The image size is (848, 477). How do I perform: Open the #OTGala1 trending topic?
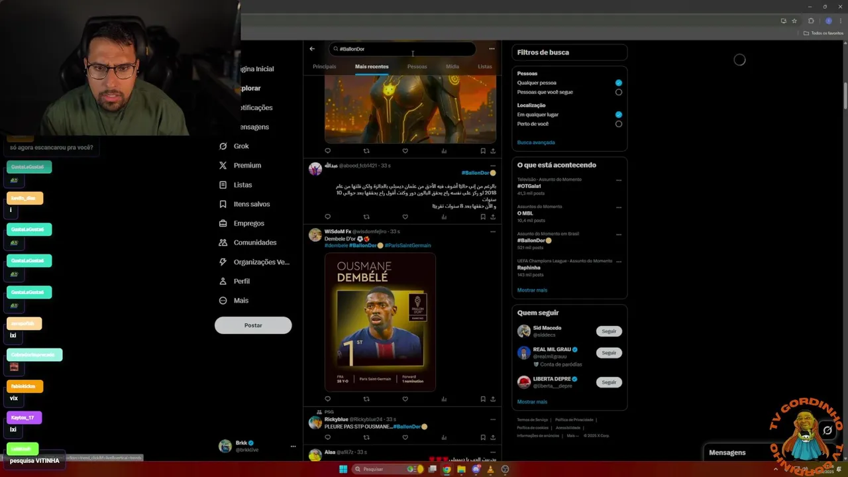pyautogui.click(x=529, y=186)
